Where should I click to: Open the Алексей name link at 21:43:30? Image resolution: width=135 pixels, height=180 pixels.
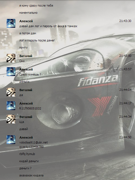coord(26,21)
